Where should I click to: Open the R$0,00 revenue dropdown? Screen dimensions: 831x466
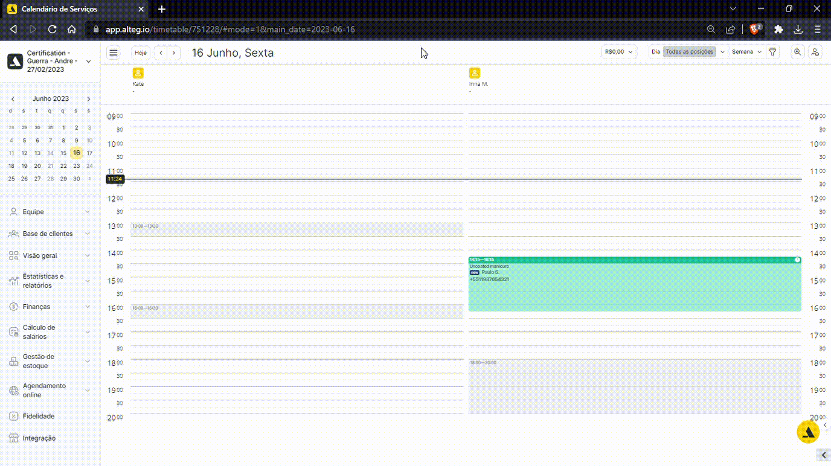tap(619, 52)
